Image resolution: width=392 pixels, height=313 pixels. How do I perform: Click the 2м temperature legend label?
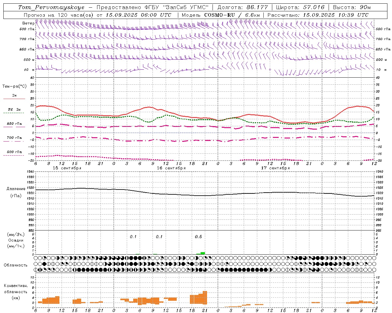(14, 96)
